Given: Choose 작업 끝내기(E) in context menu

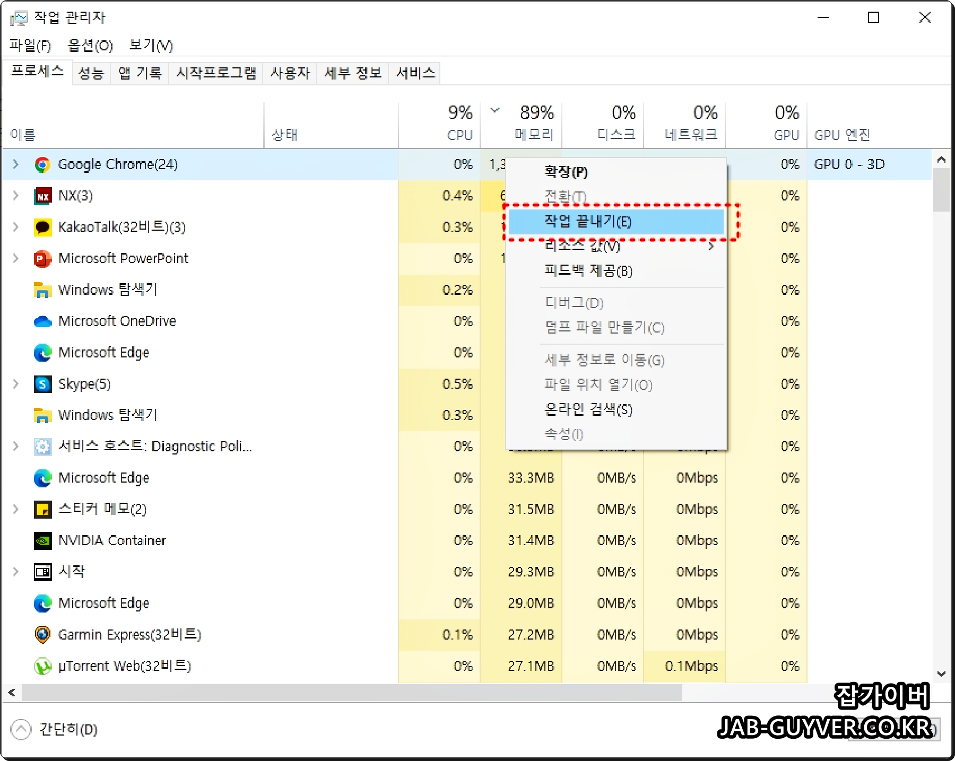Looking at the screenshot, I should click(616, 222).
